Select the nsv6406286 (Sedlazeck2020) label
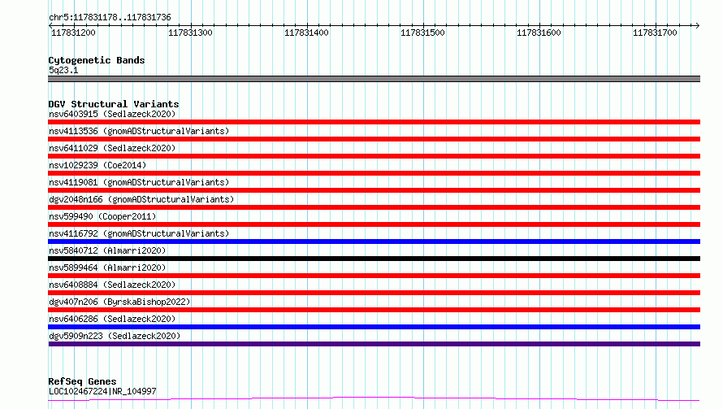 pos(112,319)
